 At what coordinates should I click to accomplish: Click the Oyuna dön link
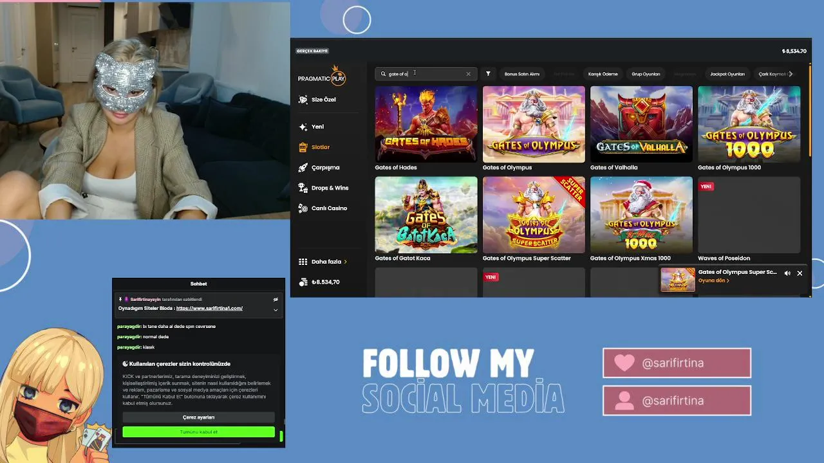[713, 280]
